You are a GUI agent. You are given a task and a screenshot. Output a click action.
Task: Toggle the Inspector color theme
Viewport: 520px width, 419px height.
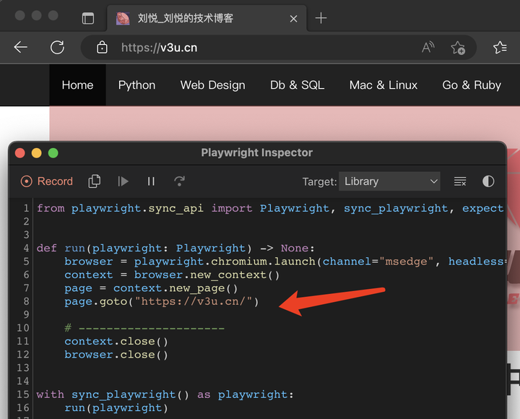pyautogui.click(x=488, y=181)
